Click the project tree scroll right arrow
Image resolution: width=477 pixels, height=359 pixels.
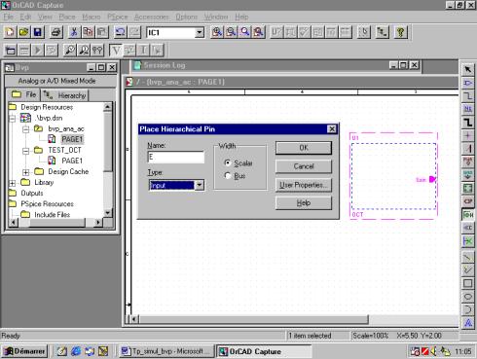pyautogui.click(x=98, y=223)
